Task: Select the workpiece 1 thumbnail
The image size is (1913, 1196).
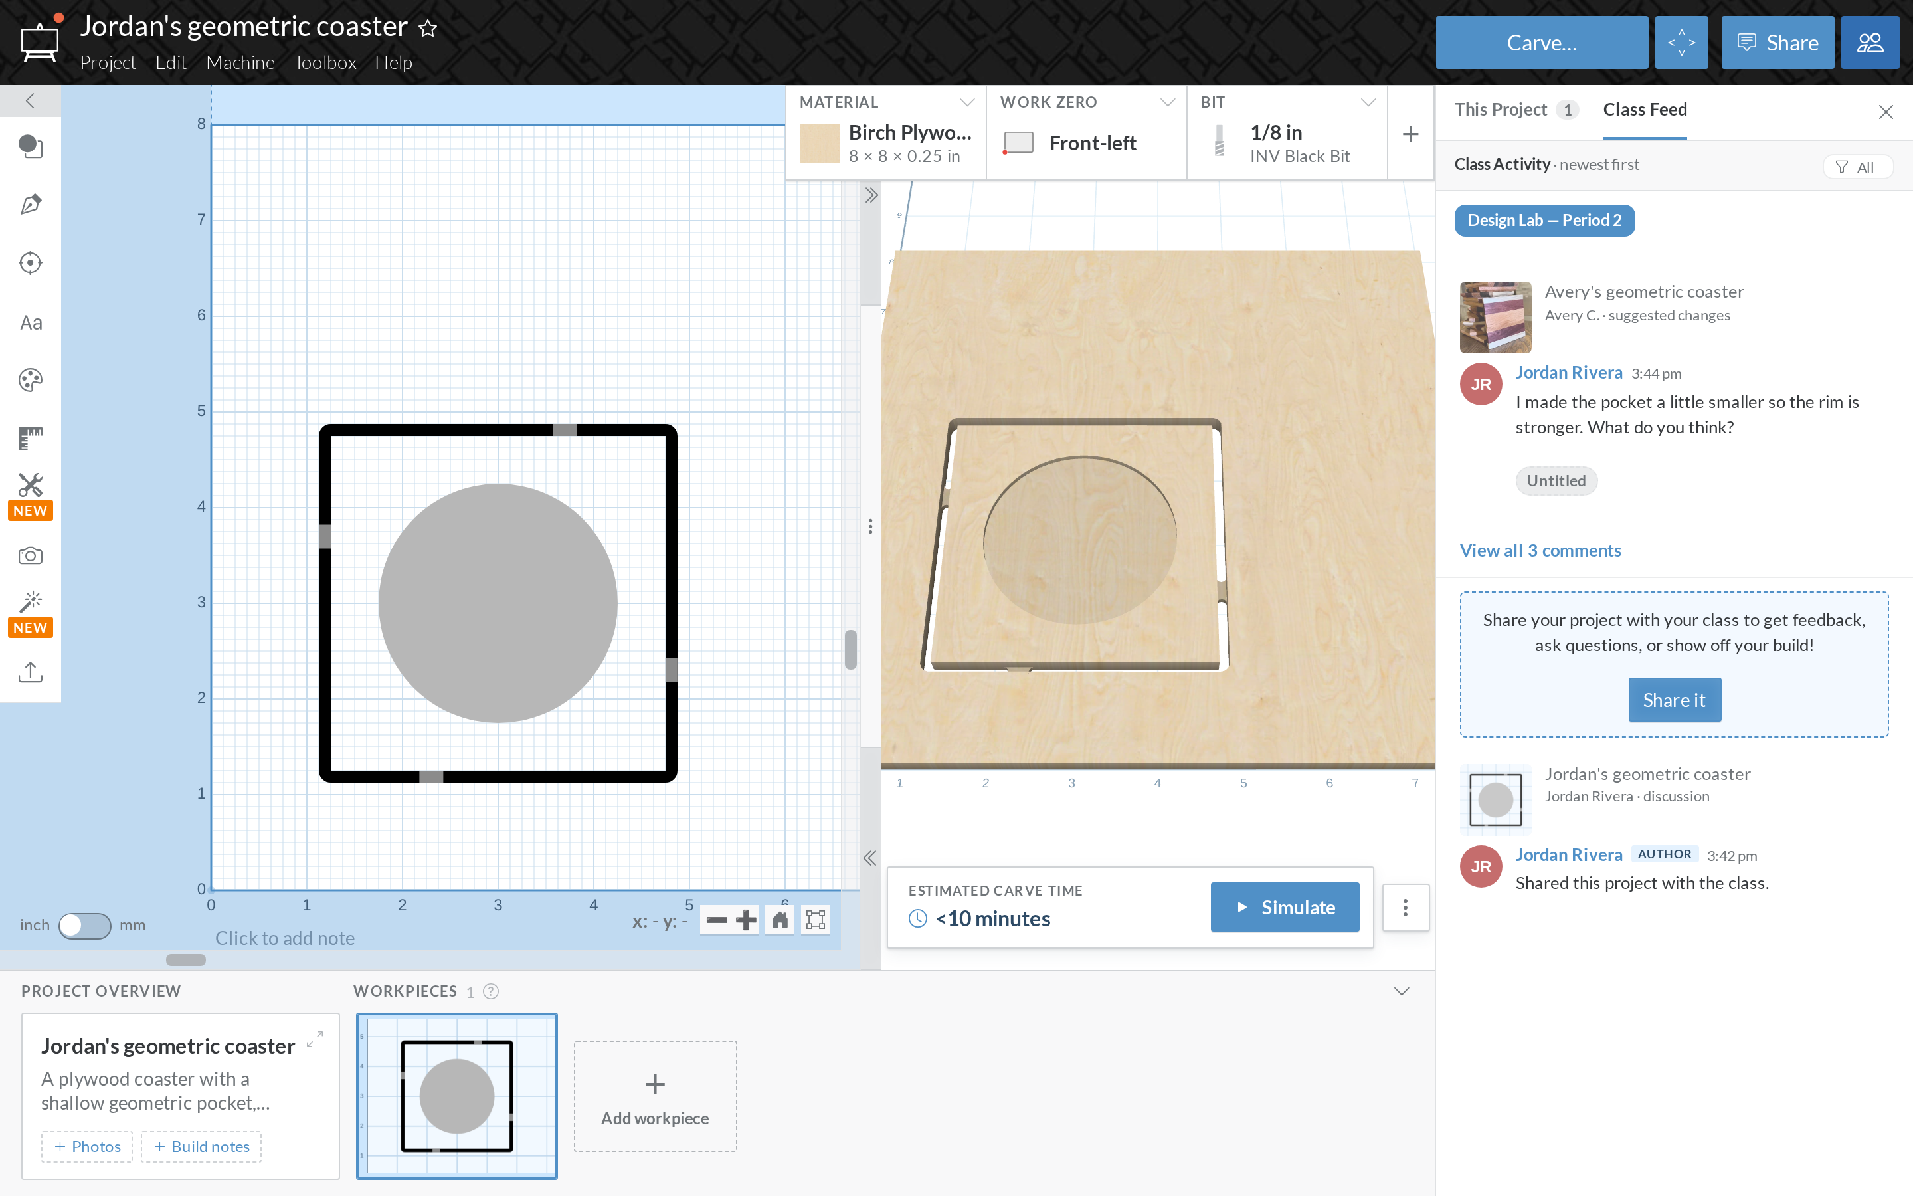Action: click(x=456, y=1096)
